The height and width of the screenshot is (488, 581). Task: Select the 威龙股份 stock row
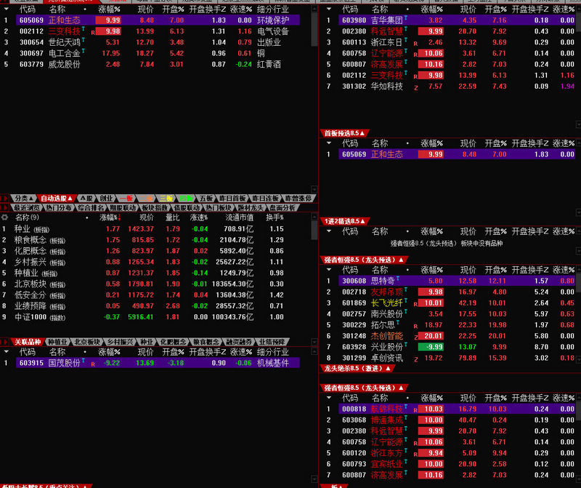click(x=158, y=65)
